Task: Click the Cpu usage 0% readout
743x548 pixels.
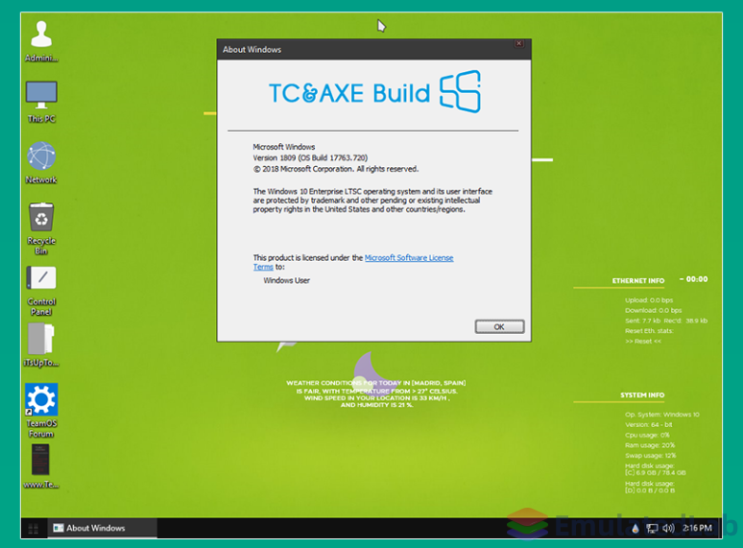Action: [647, 435]
